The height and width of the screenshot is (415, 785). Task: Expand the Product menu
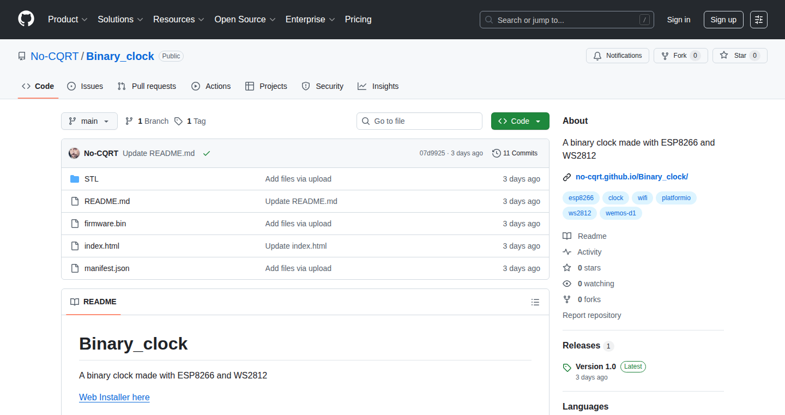click(68, 19)
